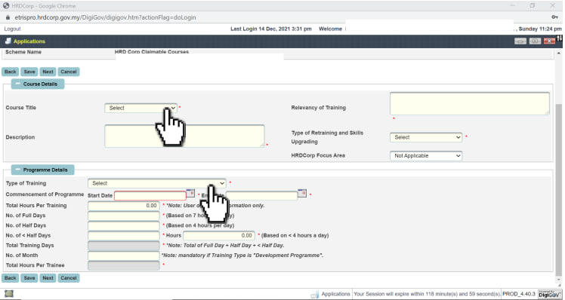Click the PROD_4.40.3 version text
Viewport: 565px width, 300px height.
tap(519, 294)
